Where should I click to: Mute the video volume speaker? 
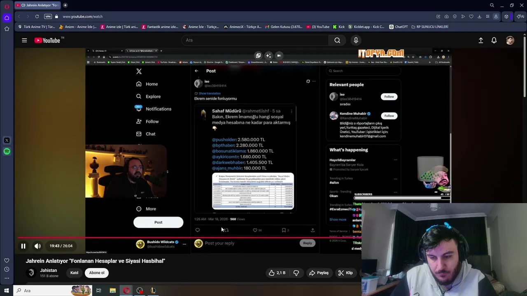pos(37,246)
